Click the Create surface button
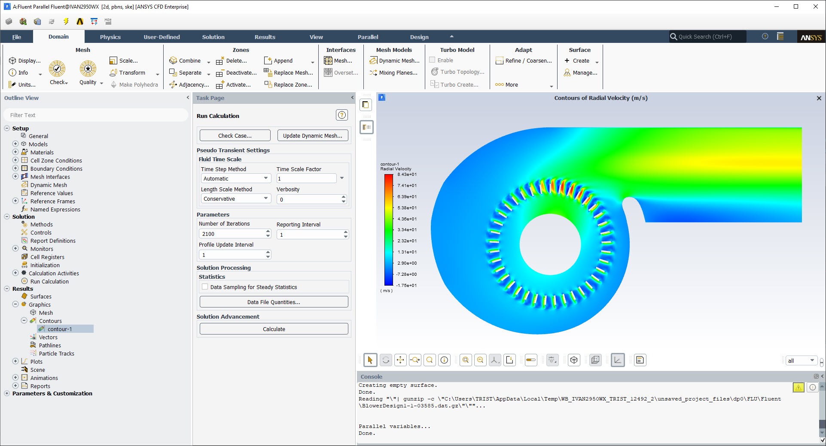Screen dimensions: 826x446 point(581,60)
